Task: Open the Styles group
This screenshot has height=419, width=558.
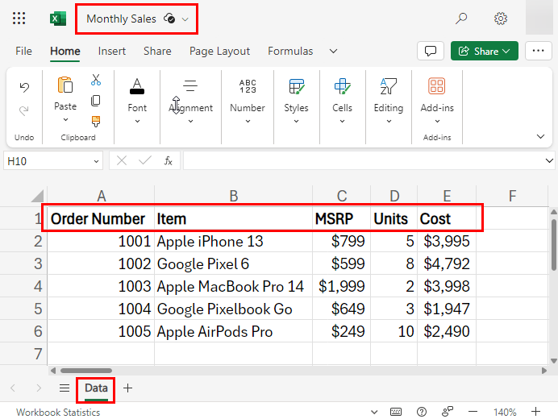Action: (296, 101)
